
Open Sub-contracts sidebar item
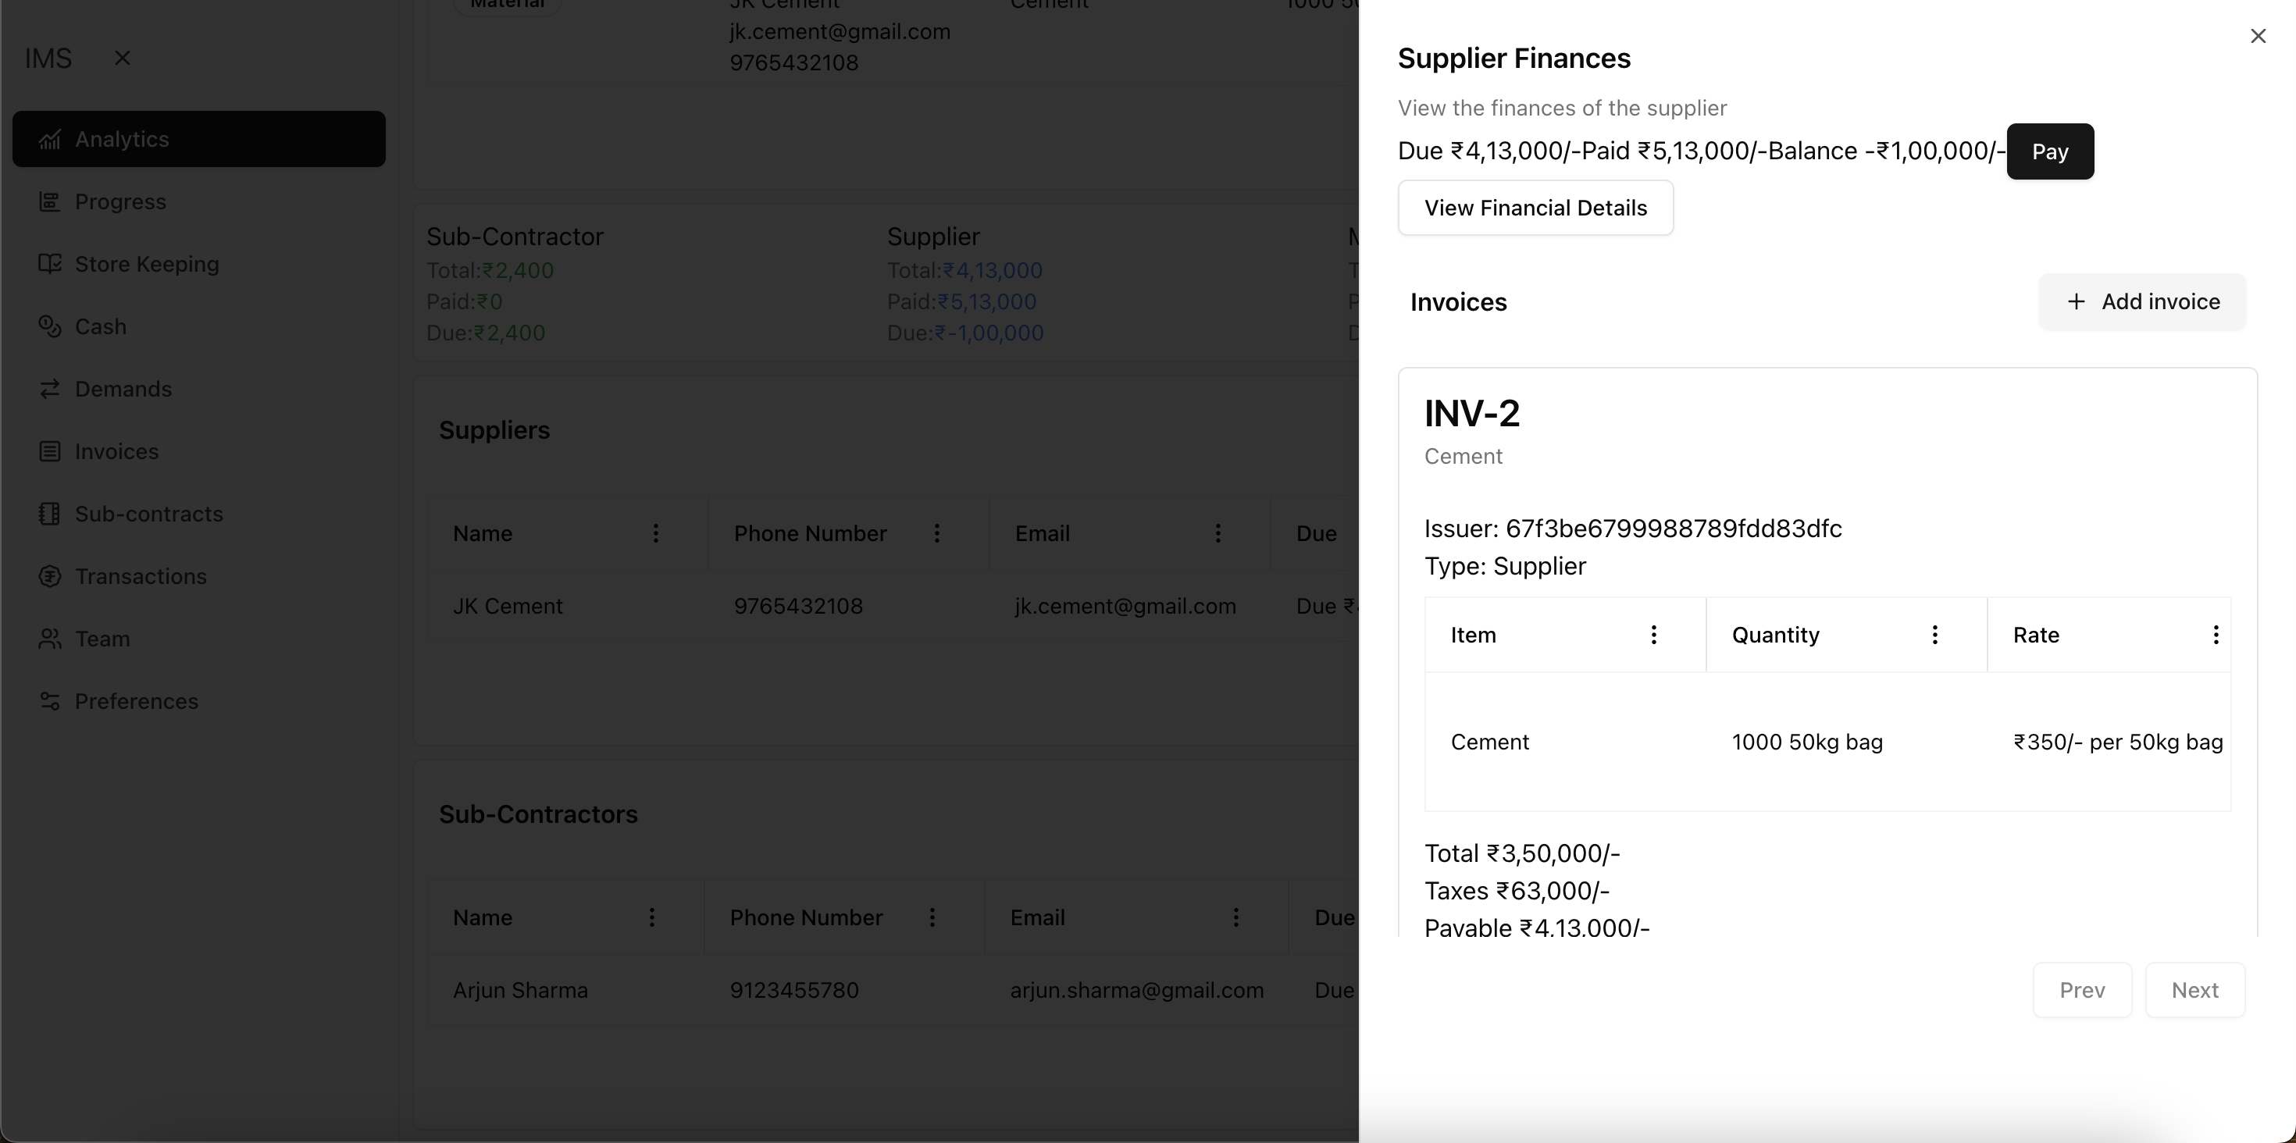[x=148, y=514]
